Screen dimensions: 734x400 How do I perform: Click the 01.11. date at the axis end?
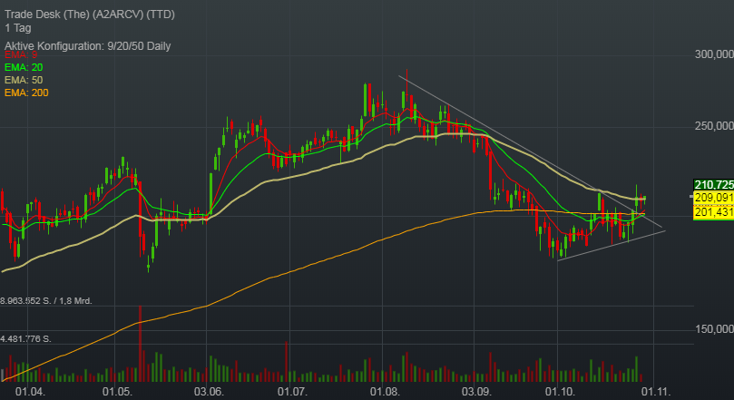(x=655, y=392)
